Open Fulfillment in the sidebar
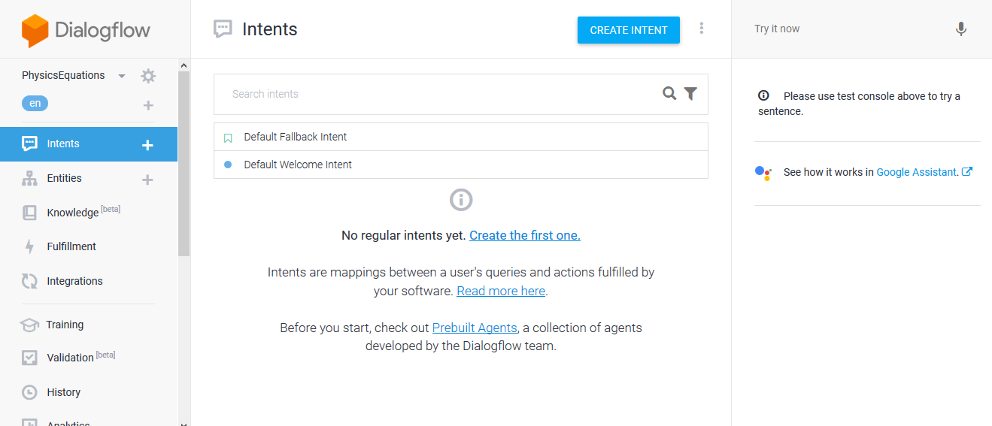 click(x=71, y=246)
